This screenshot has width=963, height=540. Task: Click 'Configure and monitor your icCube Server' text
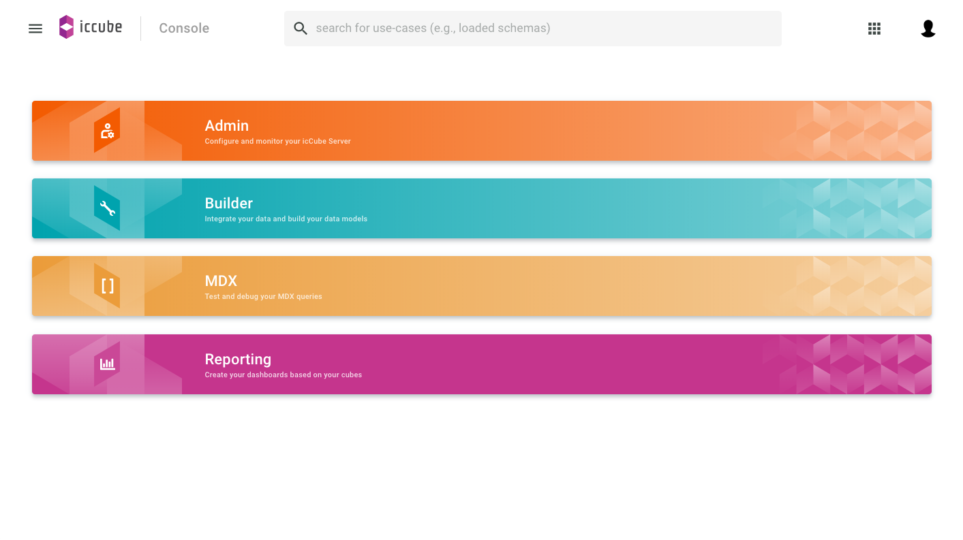278,142
